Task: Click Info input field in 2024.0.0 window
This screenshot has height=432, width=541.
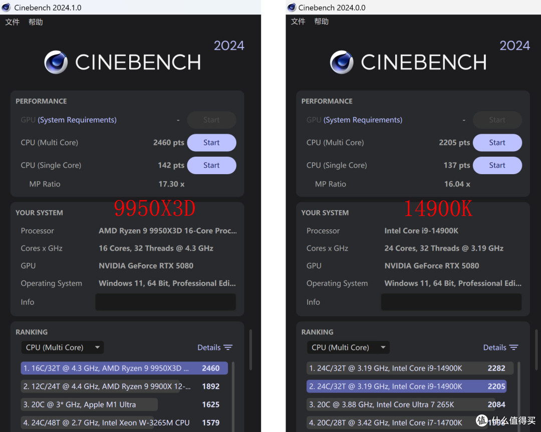Action: click(451, 302)
